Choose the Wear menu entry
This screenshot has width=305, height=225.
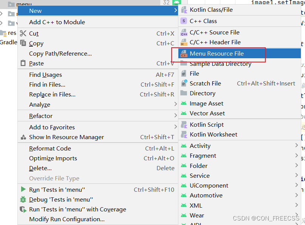pos(240,216)
